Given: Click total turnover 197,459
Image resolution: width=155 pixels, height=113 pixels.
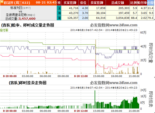Looking at the screenshot, I should click(x=124, y=13).
